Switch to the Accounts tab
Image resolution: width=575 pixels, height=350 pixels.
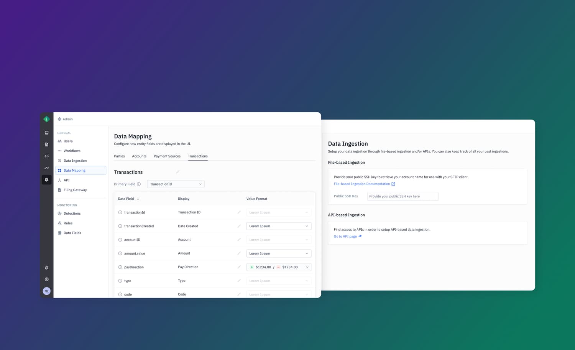click(139, 156)
